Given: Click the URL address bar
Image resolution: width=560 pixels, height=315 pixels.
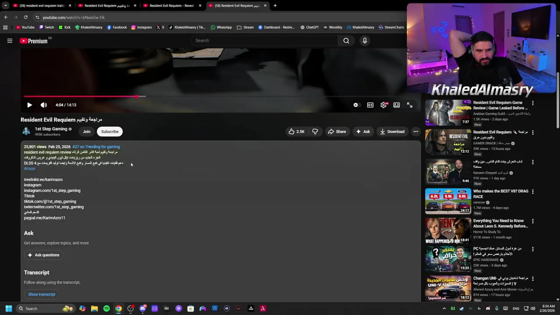Looking at the screenshot, I should (219, 17).
